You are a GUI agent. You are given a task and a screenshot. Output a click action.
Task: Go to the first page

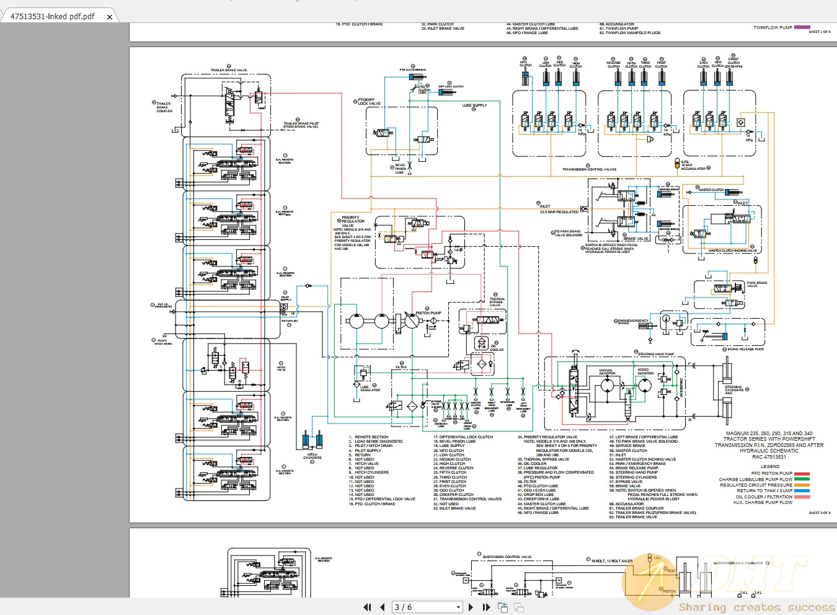pyautogui.click(x=367, y=608)
